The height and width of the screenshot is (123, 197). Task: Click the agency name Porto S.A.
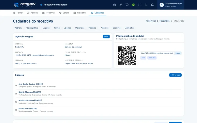(19, 47)
